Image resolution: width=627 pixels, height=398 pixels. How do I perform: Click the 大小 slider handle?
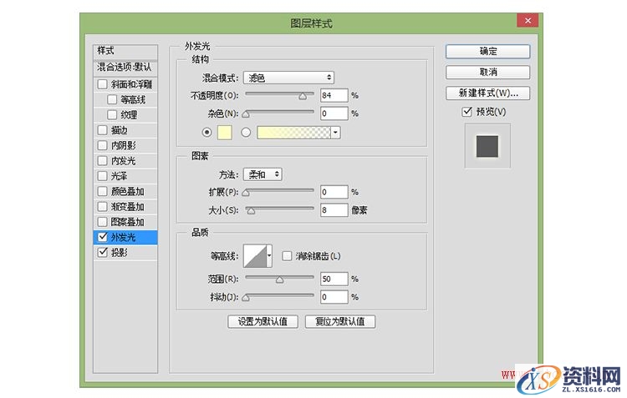click(x=251, y=211)
